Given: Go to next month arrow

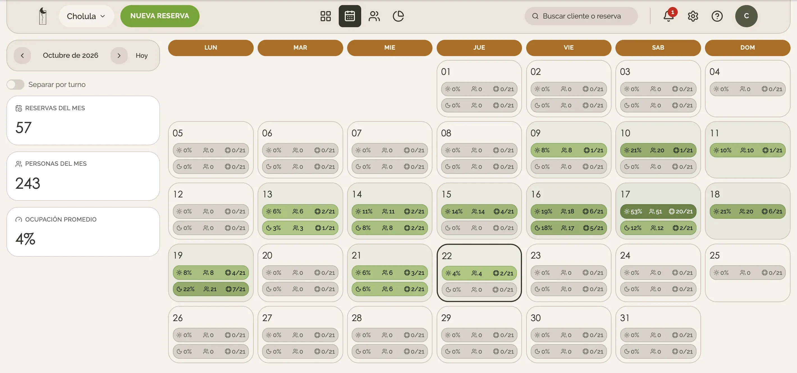Looking at the screenshot, I should 119,56.
